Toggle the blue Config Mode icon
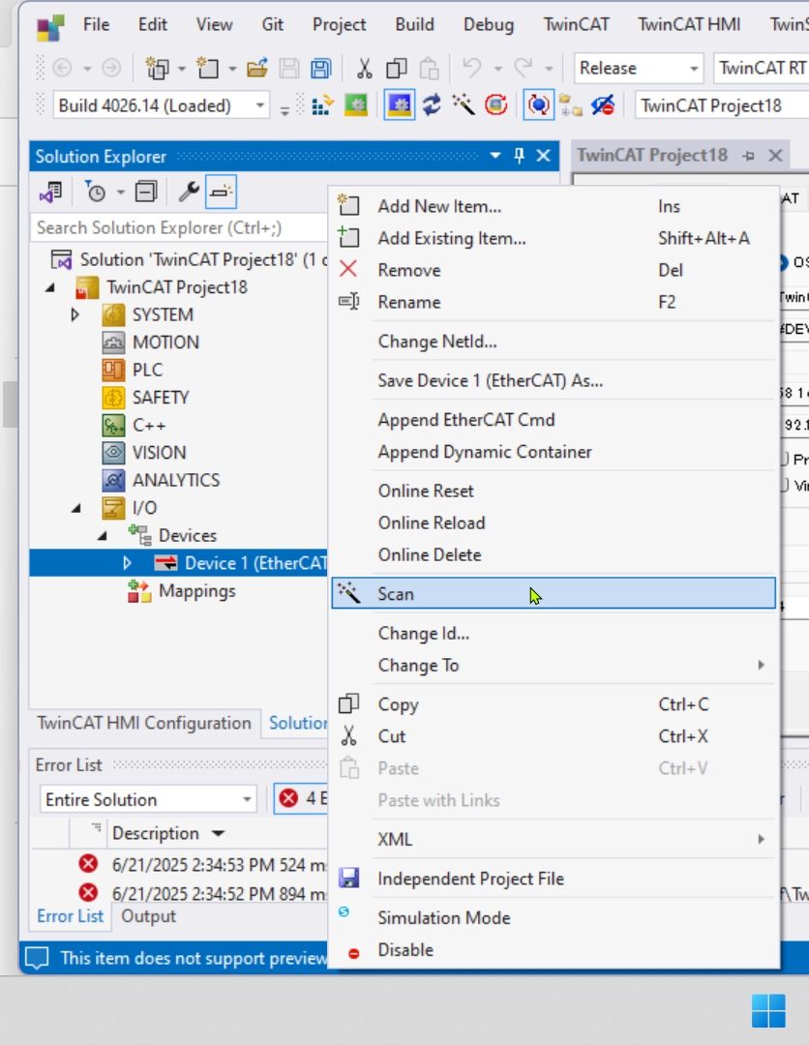Image resolution: width=809 pixels, height=1045 pixels. coord(399,105)
